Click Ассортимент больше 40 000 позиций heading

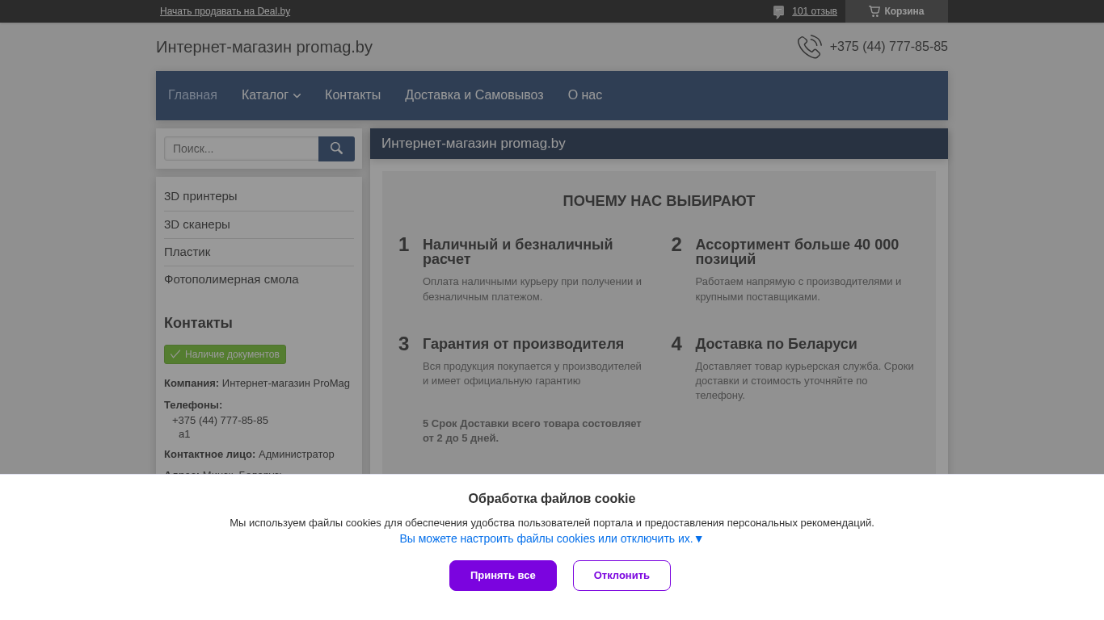coord(797,252)
